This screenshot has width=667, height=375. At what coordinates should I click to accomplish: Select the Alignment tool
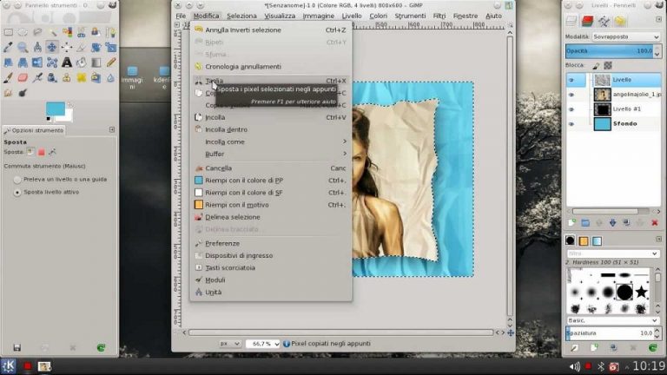(67, 47)
